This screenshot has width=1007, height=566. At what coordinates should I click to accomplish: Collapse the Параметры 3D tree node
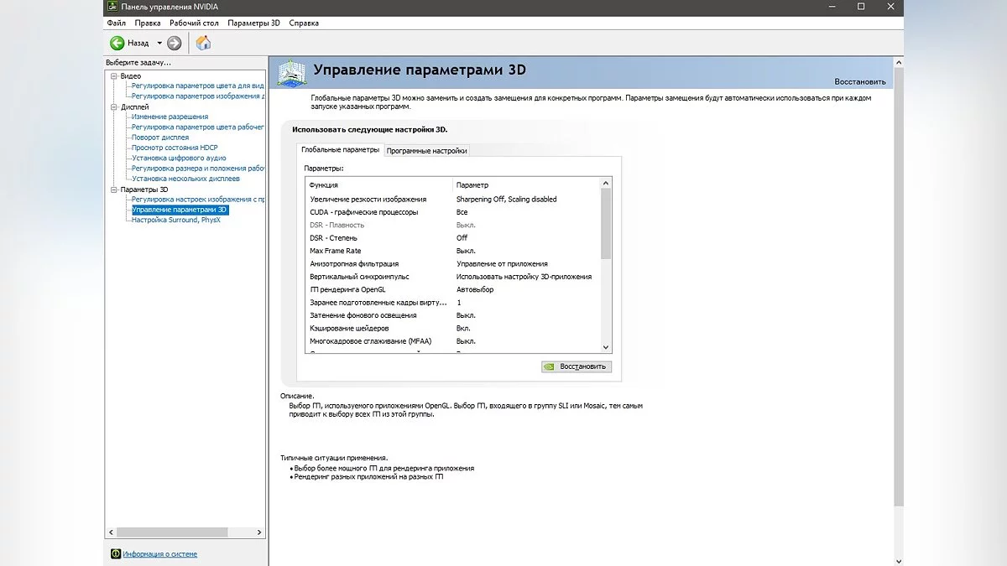[x=114, y=190]
